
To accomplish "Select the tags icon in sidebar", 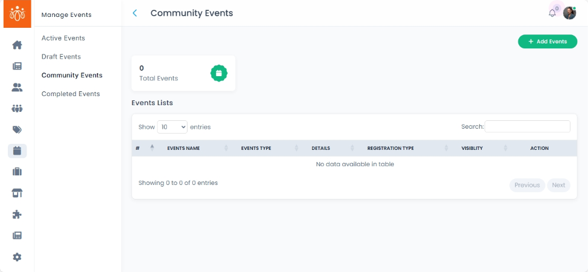I will click(17, 130).
